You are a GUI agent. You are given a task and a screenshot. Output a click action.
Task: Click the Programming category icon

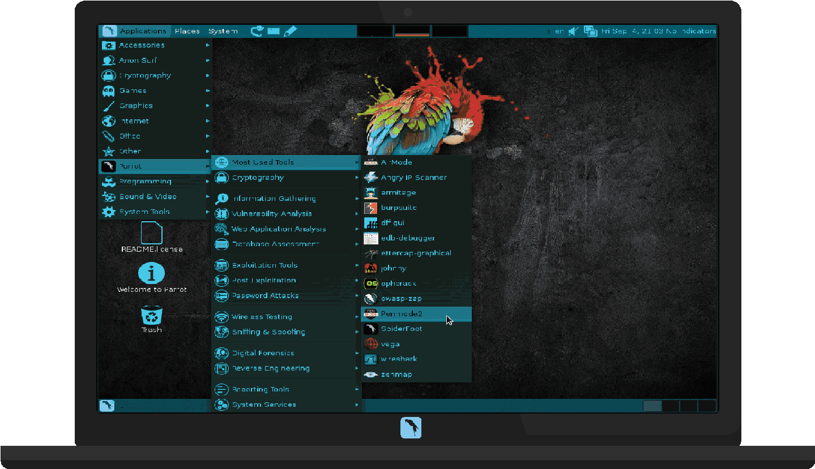108,182
